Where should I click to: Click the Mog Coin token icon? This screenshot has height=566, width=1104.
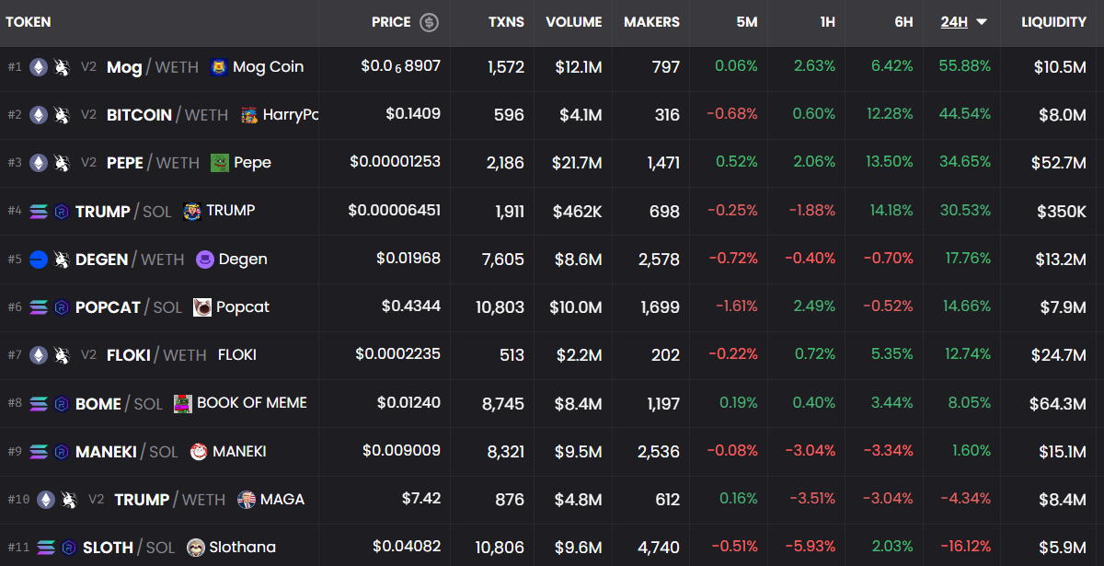coord(218,67)
